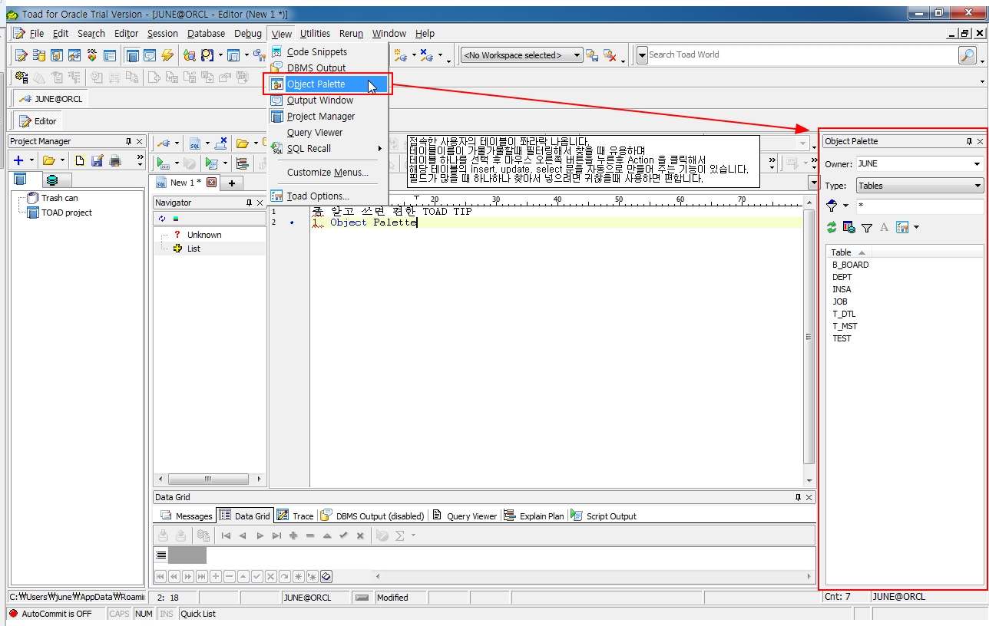Click the save disk icon in Project Manager
This screenshot has height=626, width=989.
tap(98, 161)
